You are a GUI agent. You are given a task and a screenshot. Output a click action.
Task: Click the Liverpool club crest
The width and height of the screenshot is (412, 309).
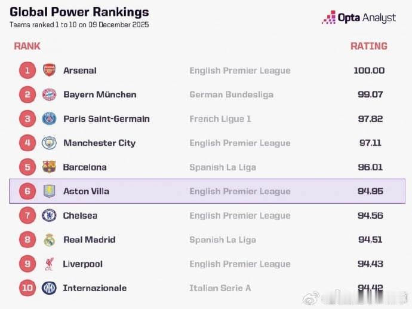pyautogui.click(x=49, y=264)
